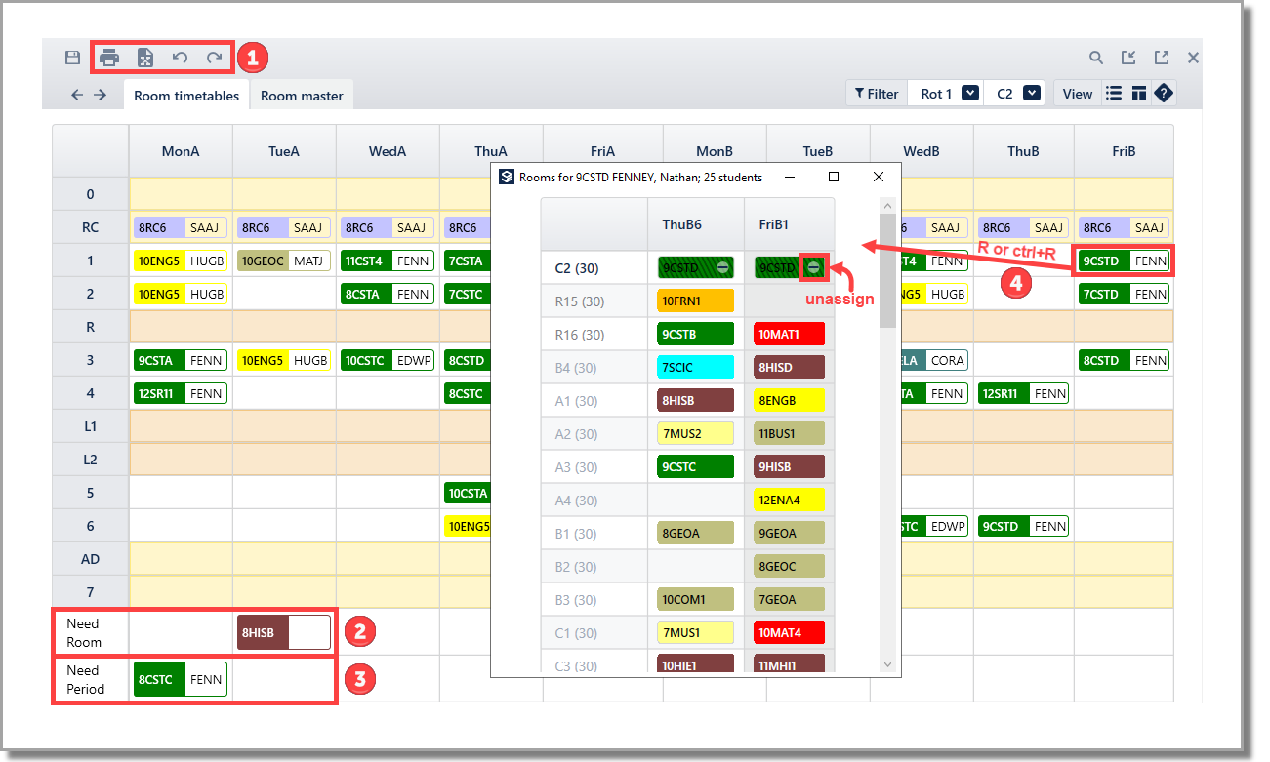Select 10GEOC MATJ in TueA period 1
The width and height of the screenshot is (1270, 762).
tap(284, 261)
